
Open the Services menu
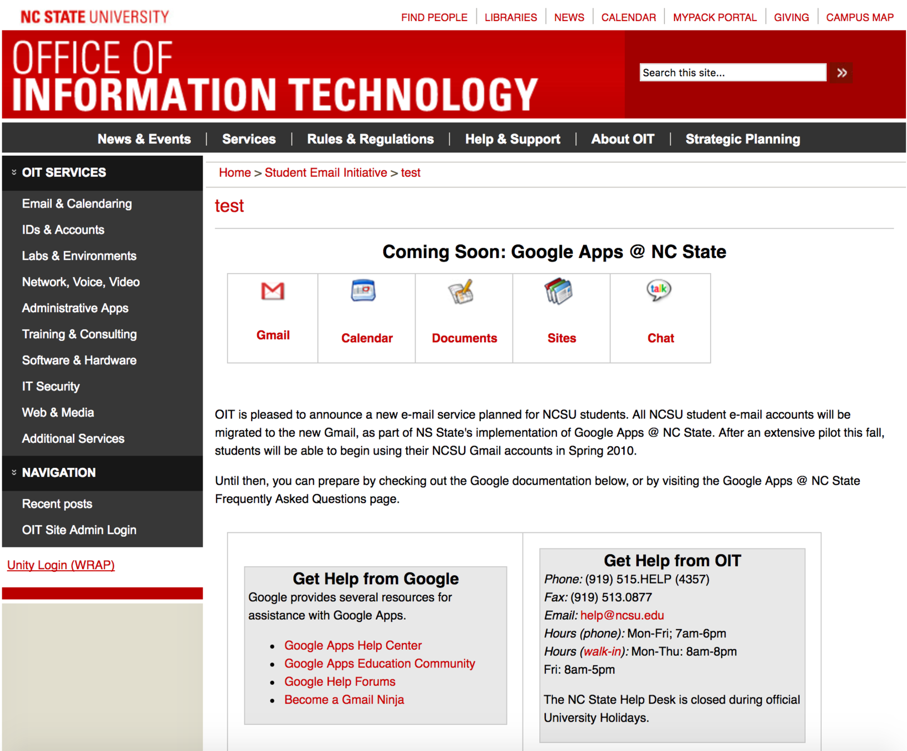[249, 139]
